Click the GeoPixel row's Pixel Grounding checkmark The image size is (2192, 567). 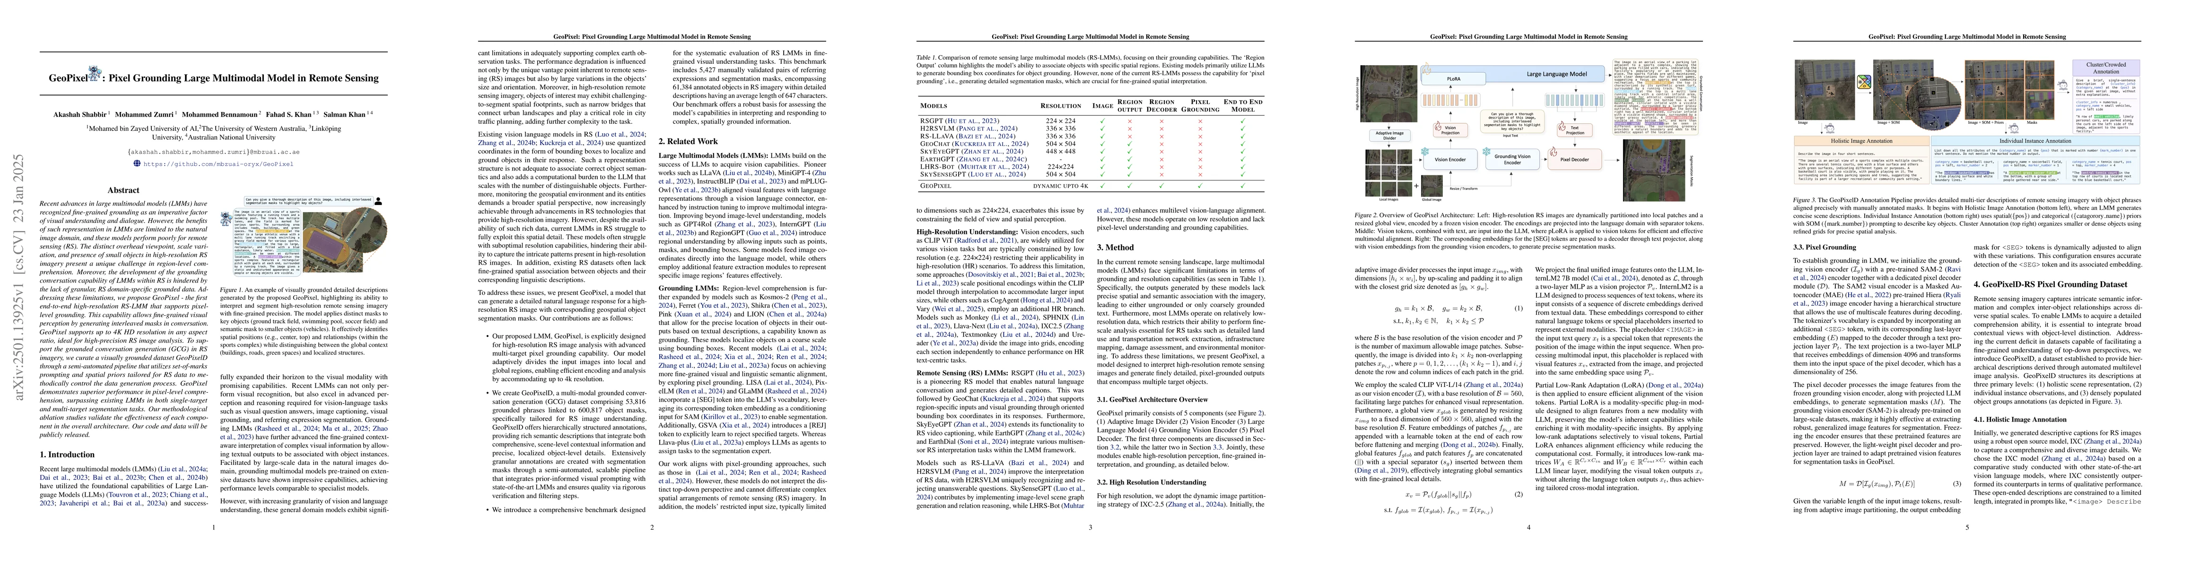click(x=1200, y=186)
